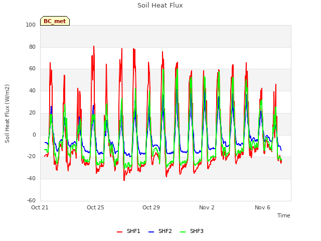The height and width of the screenshot is (241, 321).
Task: Click the -60 y-axis tick label
Action: coord(31,200)
